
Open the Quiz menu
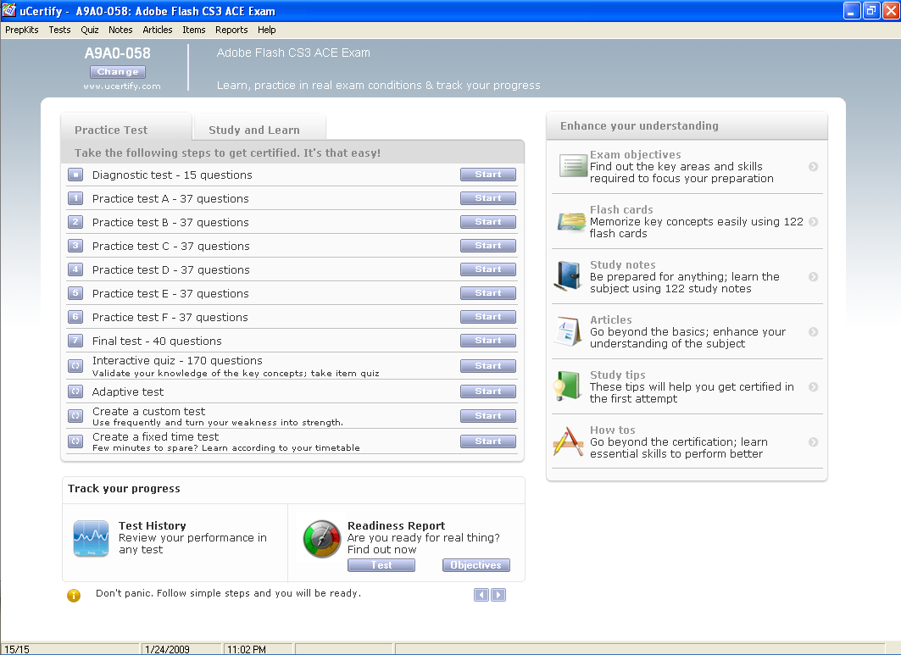(90, 30)
